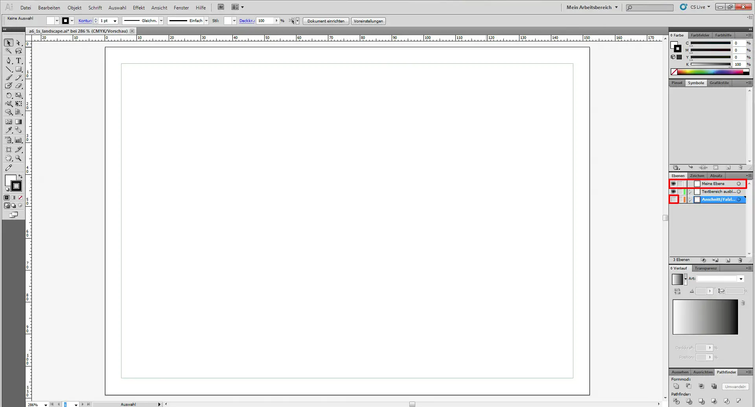Select the Pen tool
This screenshot has width=755, height=407.
(x=9, y=61)
